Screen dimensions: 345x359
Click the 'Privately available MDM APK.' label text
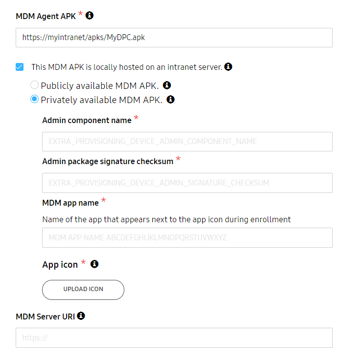pos(102,100)
